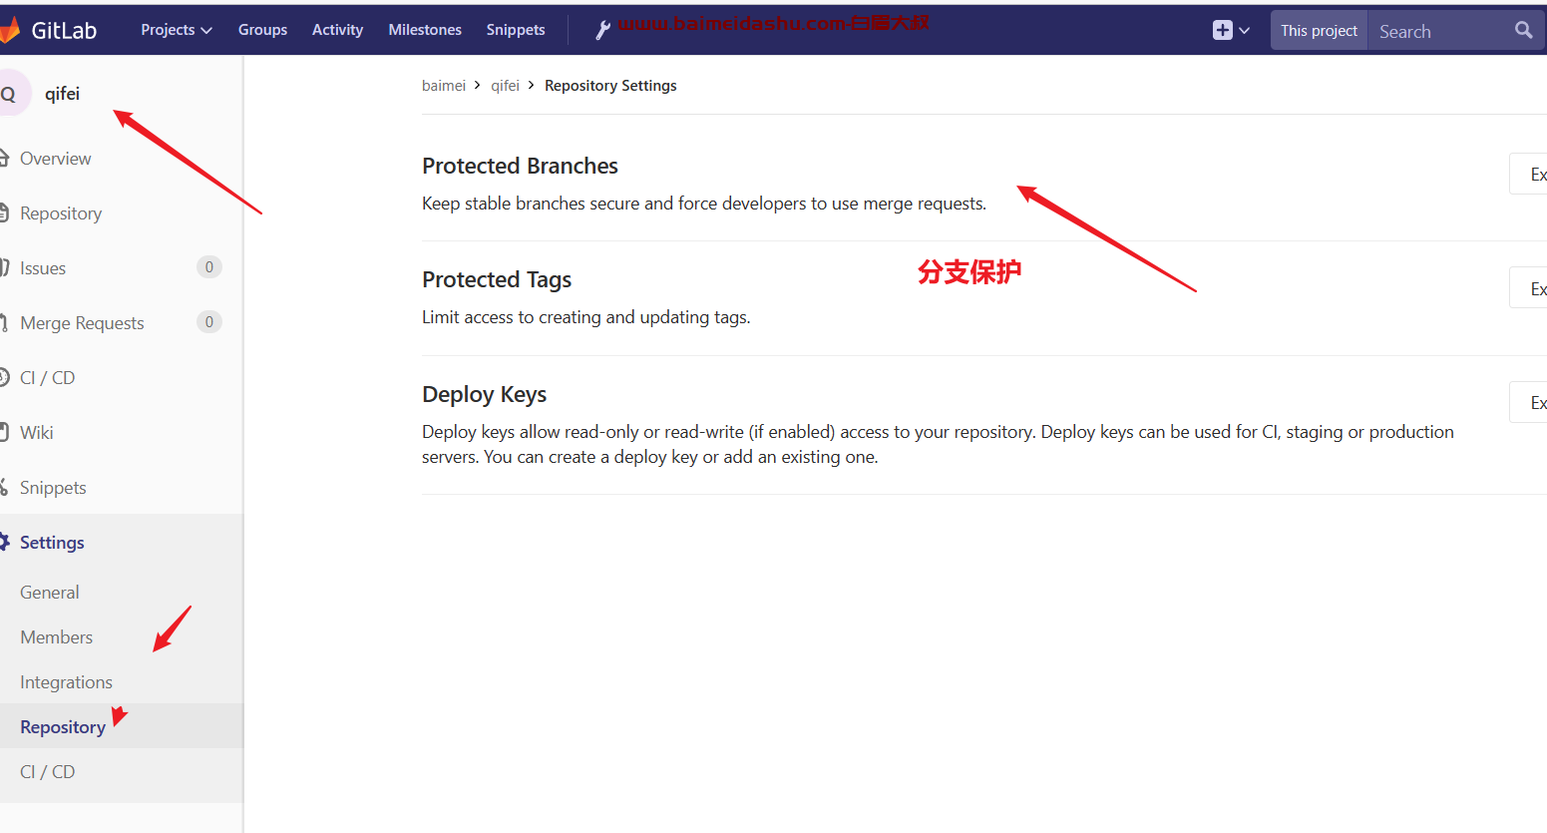This screenshot has width=1547, height=833.
Task: Open the top-level Repository sidebar item
Action: (61, 212)
